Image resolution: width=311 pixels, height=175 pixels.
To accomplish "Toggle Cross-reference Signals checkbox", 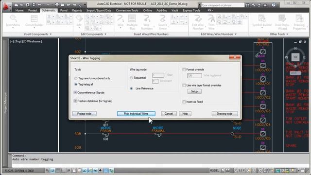I will pos(75,92).
